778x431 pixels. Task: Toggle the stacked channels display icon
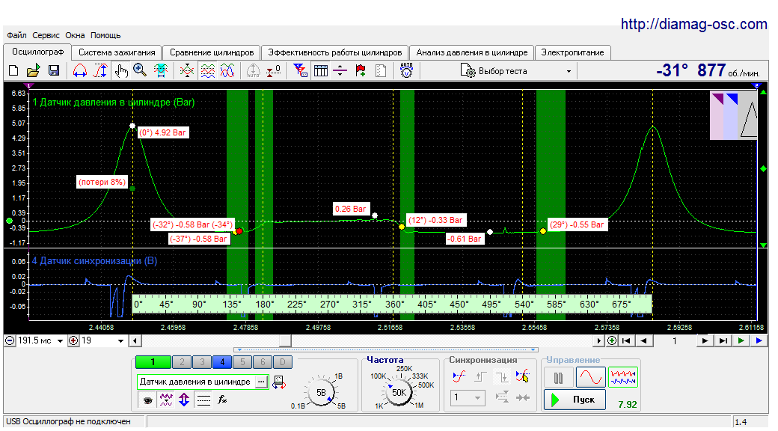pyautogui.click(x=207, y=71)
